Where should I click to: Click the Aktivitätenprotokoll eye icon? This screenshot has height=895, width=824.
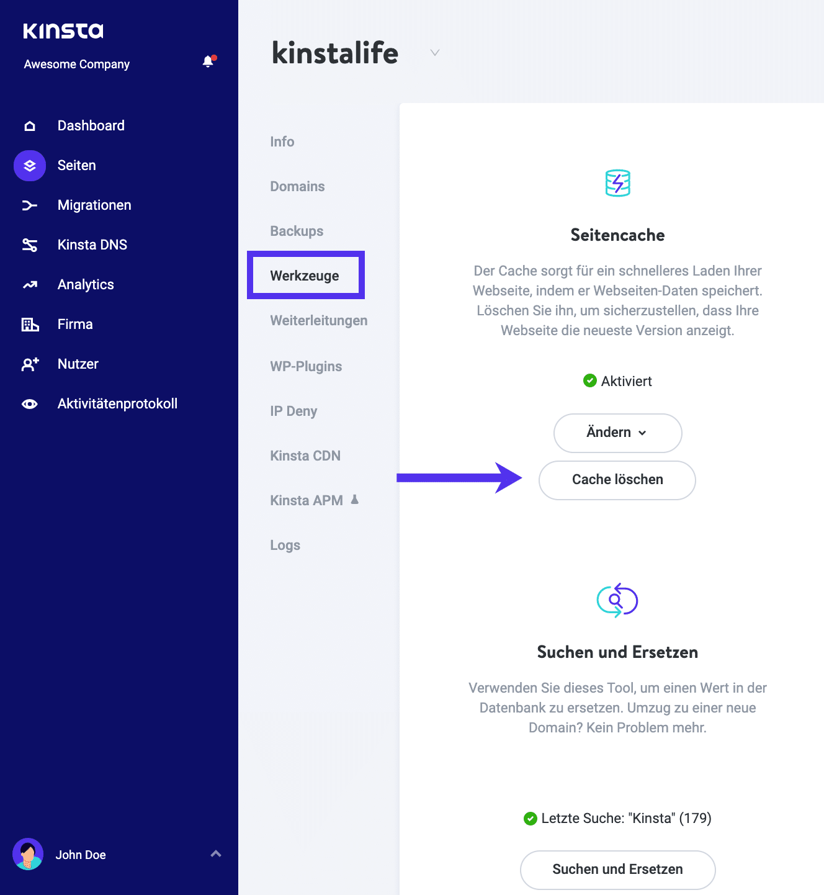tap(29, 403)
